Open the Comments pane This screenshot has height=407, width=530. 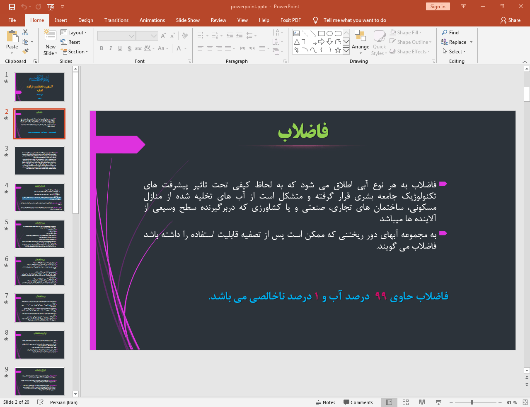(358, 402)
